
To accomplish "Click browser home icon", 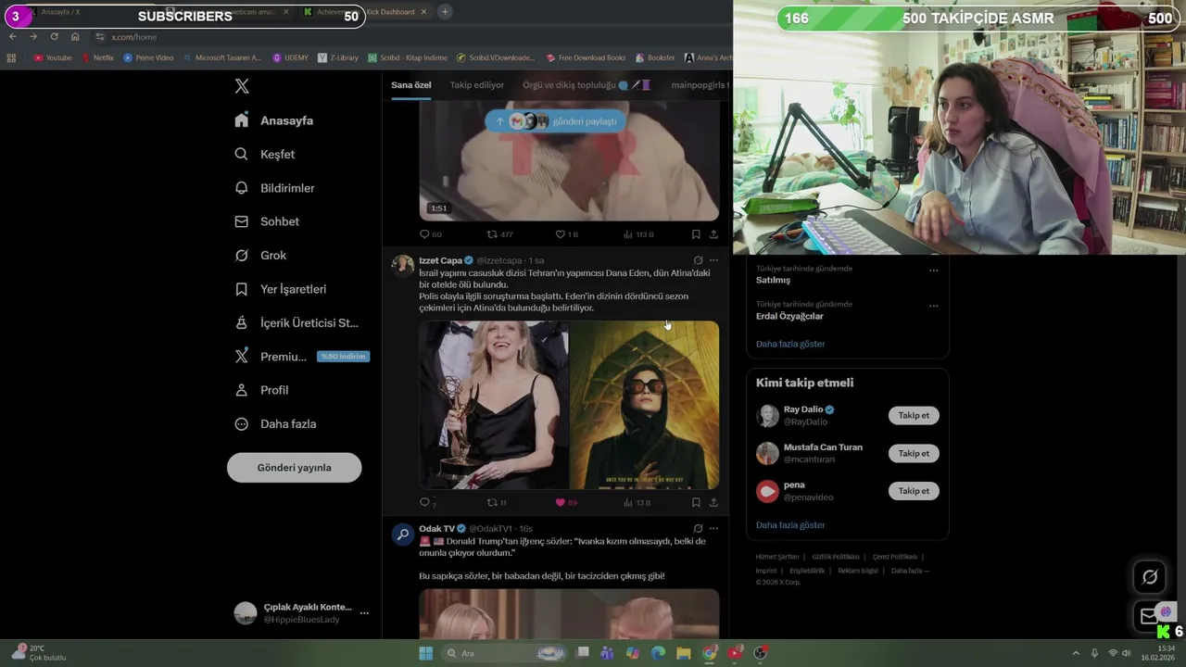I will point(75,36).
